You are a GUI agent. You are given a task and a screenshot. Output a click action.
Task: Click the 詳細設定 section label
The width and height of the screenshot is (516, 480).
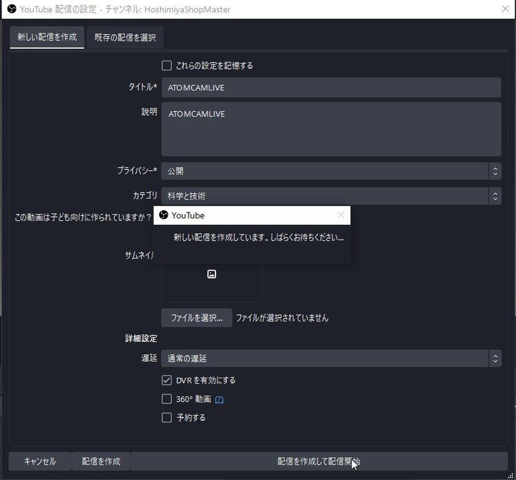pos(141,338)
